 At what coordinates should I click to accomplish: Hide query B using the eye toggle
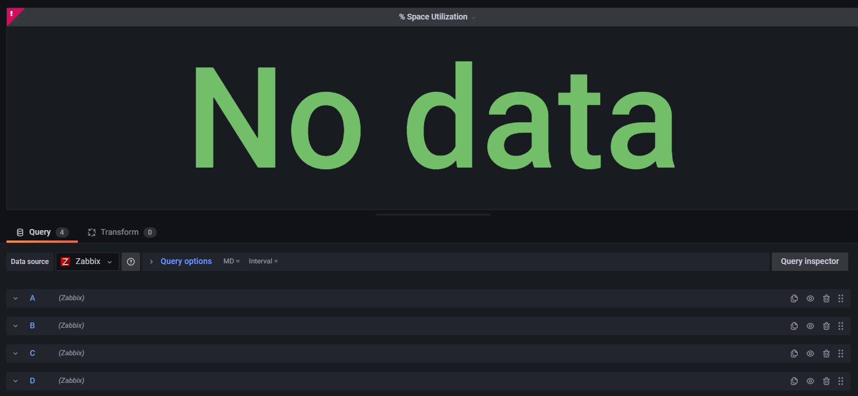(x=810, y=325)
